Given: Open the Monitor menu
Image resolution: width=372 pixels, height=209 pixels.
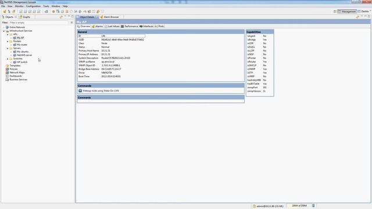Looking at the screenshot, I should click(19, 6).
